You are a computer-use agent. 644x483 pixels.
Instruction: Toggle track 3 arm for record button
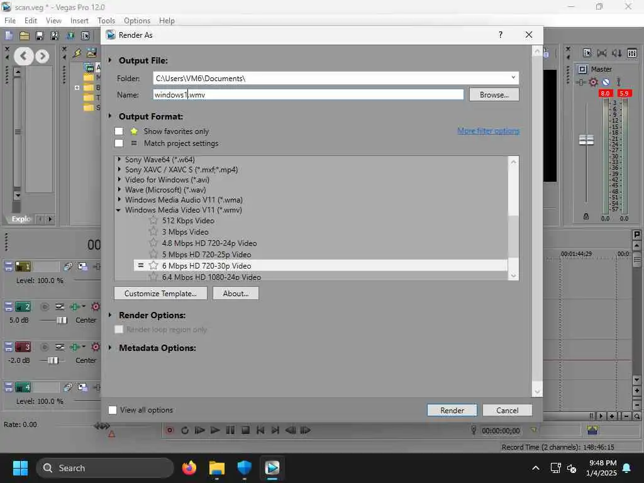click(x=45, y=347)
